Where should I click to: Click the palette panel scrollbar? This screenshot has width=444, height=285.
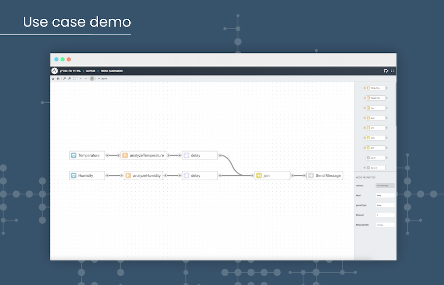pos(396,104)
